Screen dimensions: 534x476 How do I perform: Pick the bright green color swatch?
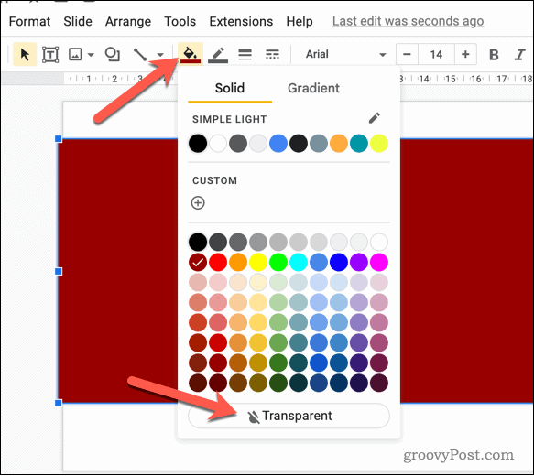click(x=278, y=263)
